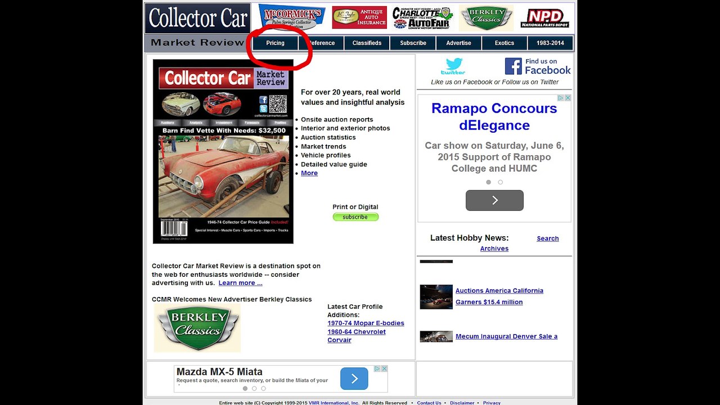
Task: Click 'Latest Hobby News:' heading
Action: (470, 238)
